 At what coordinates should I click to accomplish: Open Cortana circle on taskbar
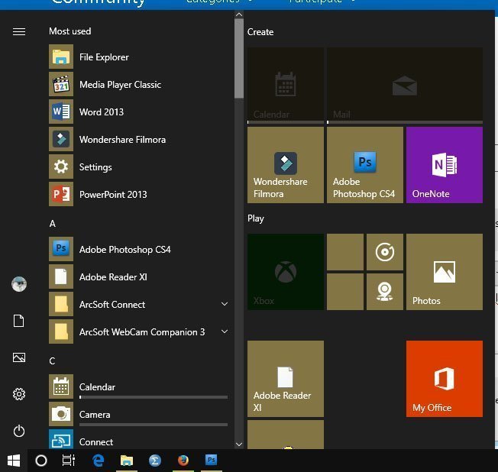click(x=41, y=461)
